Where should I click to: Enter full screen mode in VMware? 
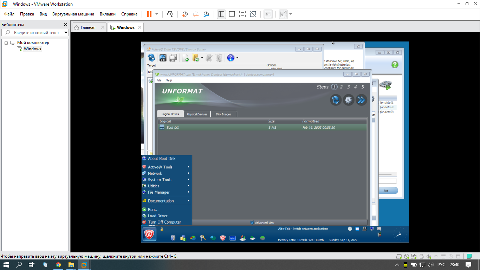tap(242, 14)
